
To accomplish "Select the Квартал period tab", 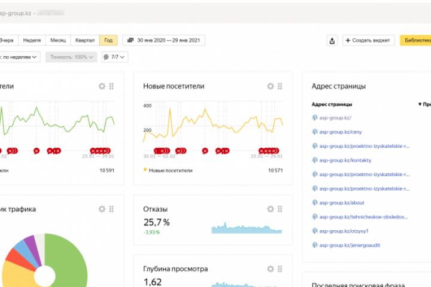I will 85,41.
